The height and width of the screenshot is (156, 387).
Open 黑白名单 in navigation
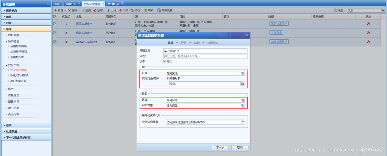[14, 108]
